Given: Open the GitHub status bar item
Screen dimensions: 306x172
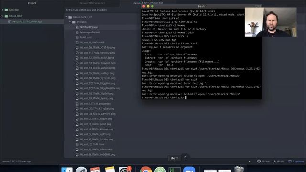Looking at the screenshot, I should 263,161.
